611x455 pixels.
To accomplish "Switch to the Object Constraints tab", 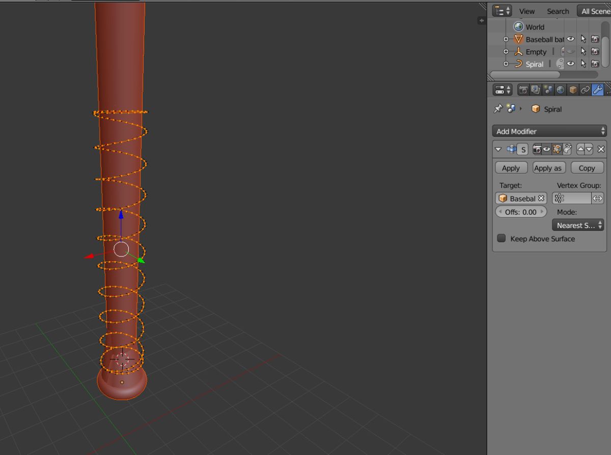I will click(x=585, y=90).
